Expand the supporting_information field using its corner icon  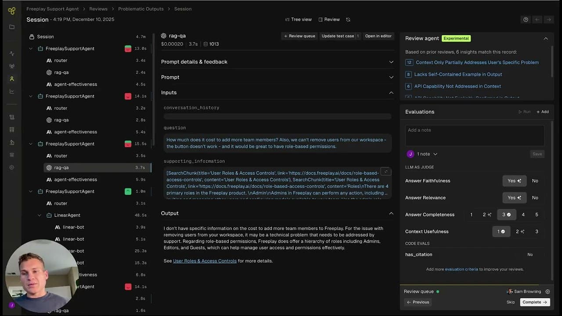[x=385, y=172]
